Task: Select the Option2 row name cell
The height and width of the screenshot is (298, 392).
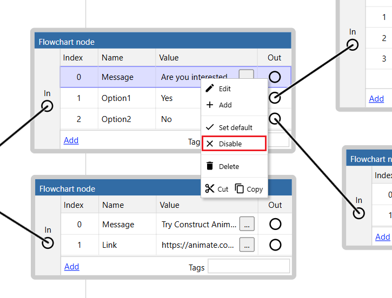Action: click(116, 119)
